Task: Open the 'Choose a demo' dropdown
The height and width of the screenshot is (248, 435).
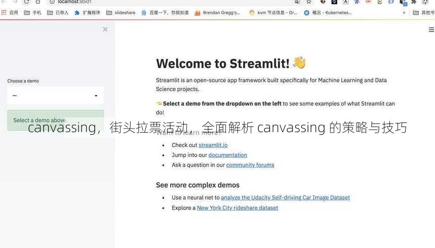Action: coord(56,96)
